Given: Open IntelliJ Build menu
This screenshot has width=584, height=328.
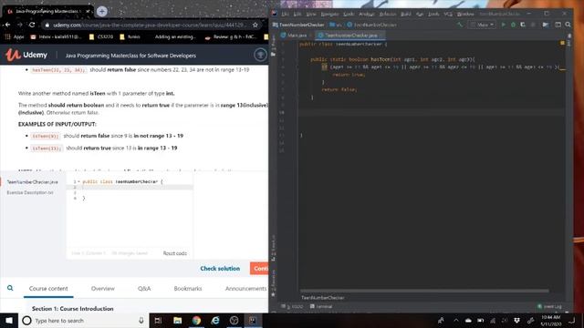Looking at the screenshot, I should click(x=406, y=15).
